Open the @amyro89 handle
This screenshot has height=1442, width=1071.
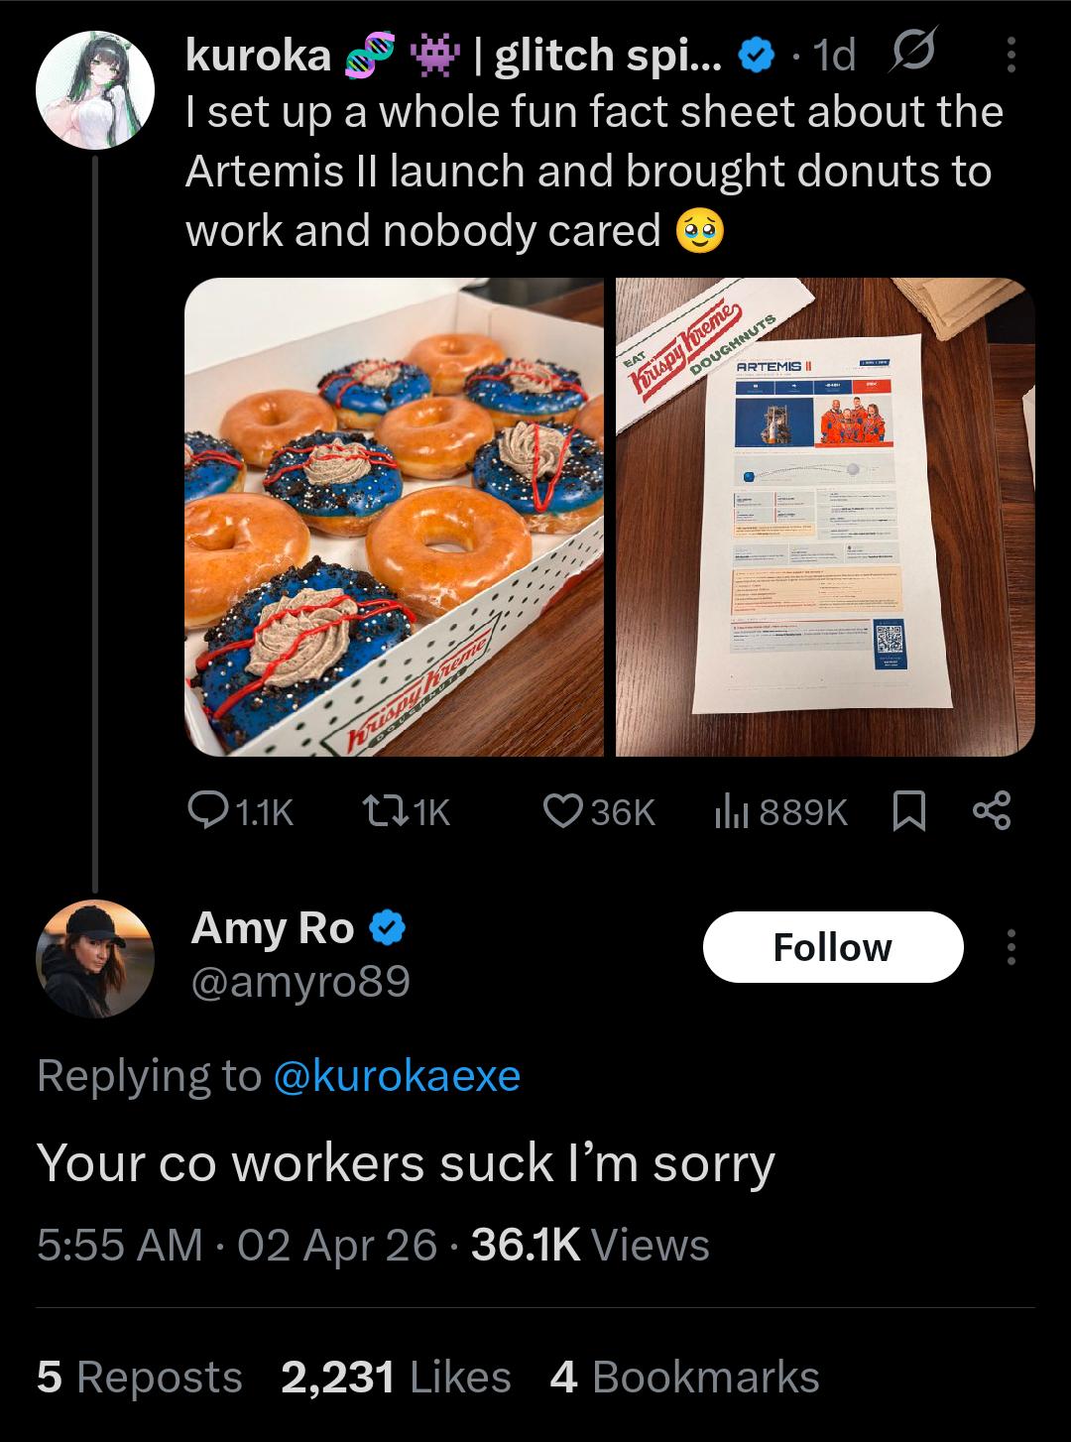pyautogui.click(x=299, y=982)
